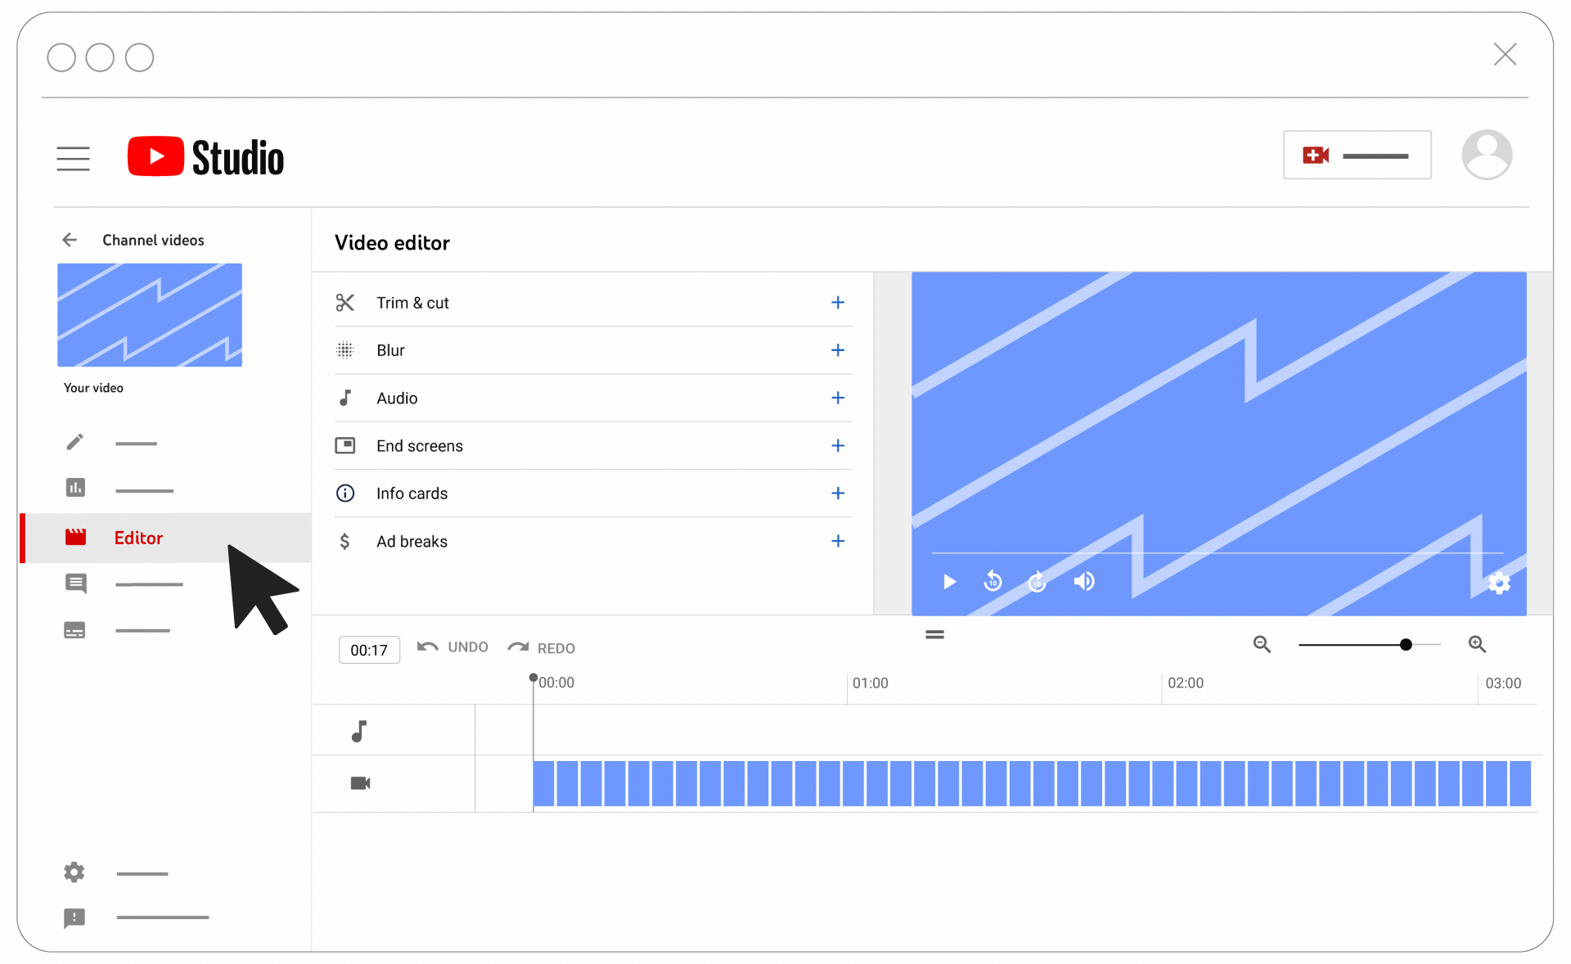Drag the zoom timeline slider right
Screen dimensions: 1571x964
[1405, 643]
